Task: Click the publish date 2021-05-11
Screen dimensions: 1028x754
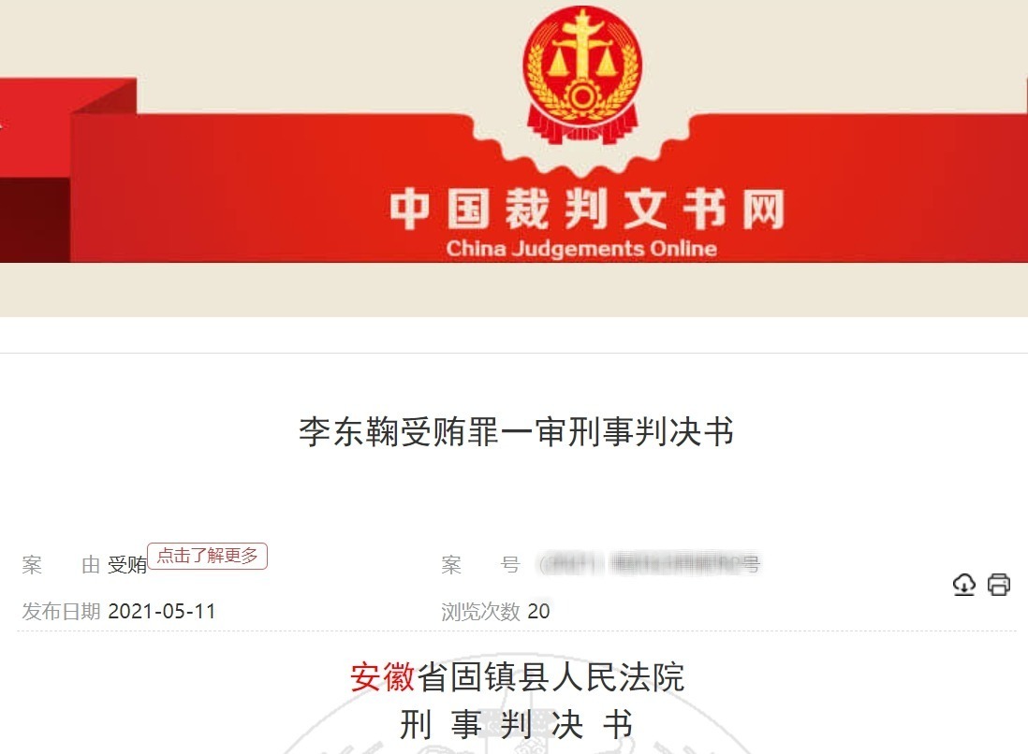Action: coord(161,611)
